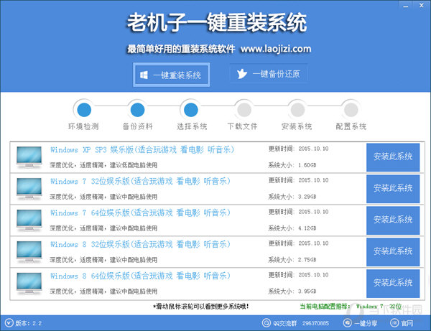431x331 pixels.
Task: Click the Windows XP SP3 computer icon
Action: [x=29, y=158]
